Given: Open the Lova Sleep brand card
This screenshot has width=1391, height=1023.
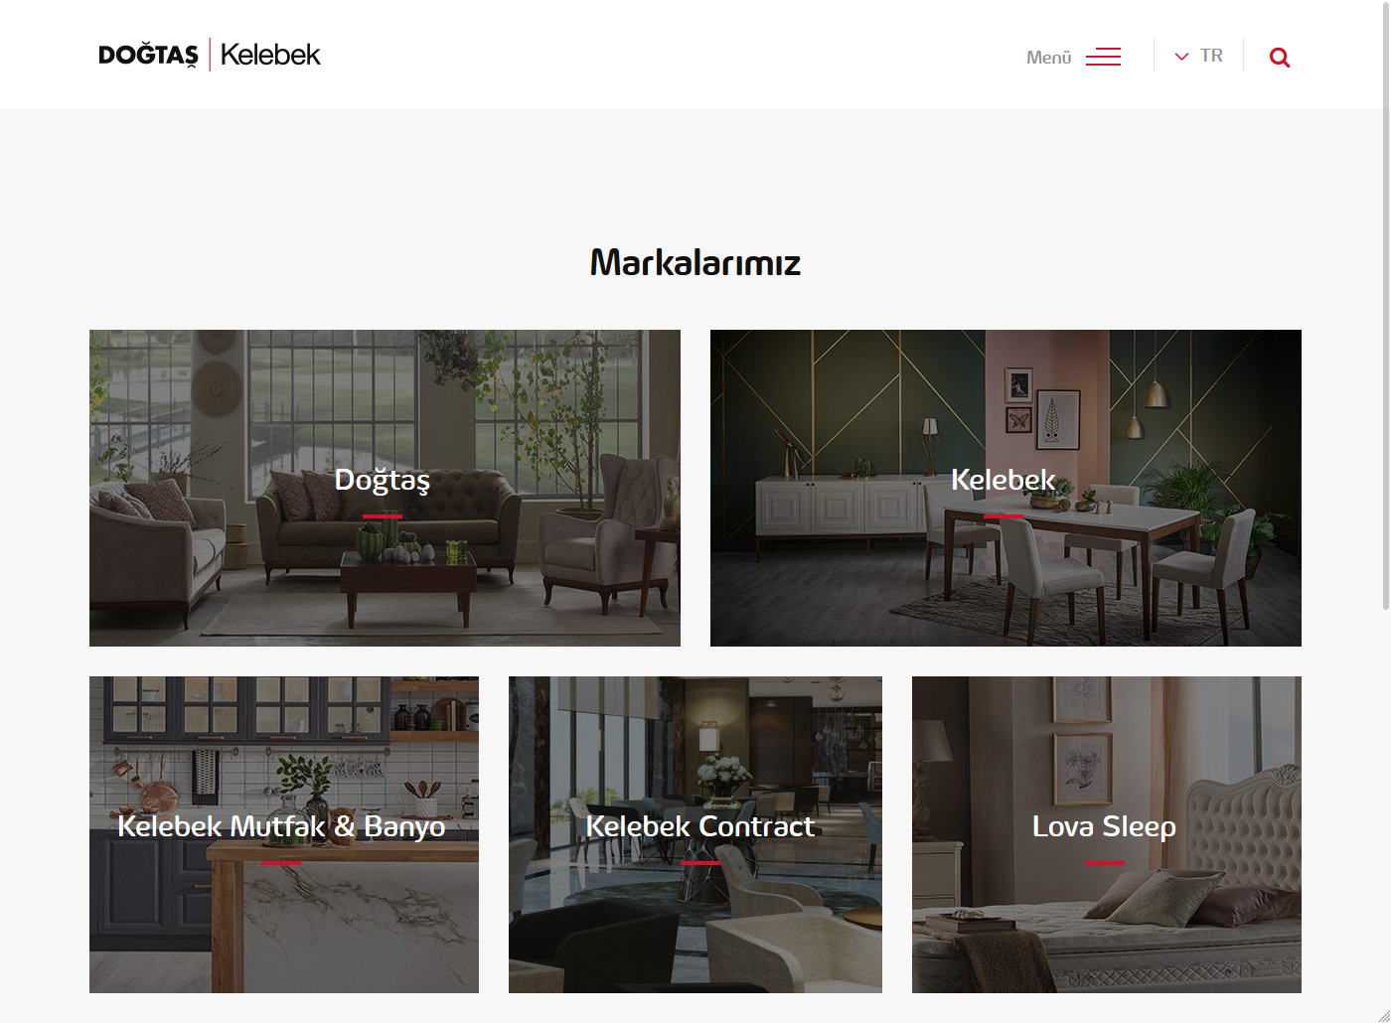Looking at the screenshot, I should [1107, 834].
